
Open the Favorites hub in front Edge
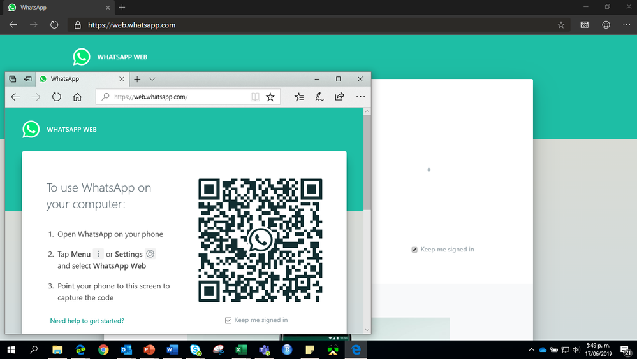click(299, 97)
